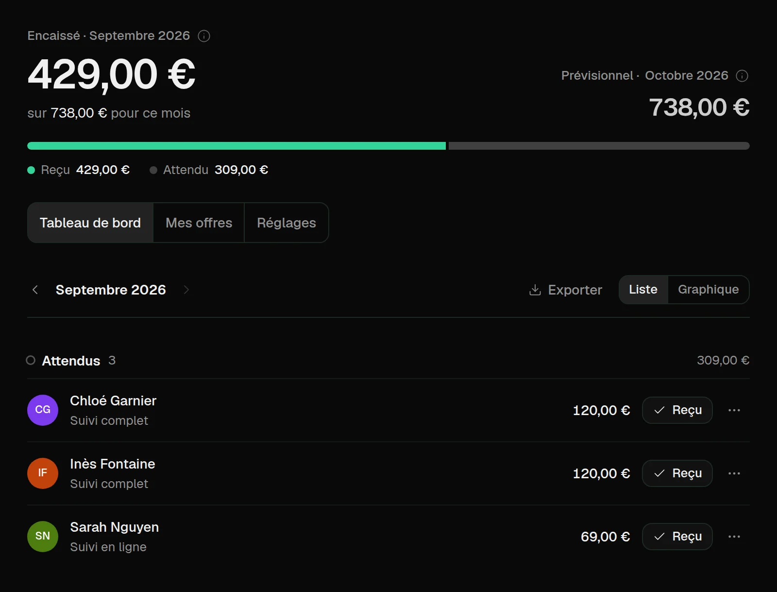Screen dimensions: 777x592
Task: Go to the previous month with left chevron
Action: coord(35,290)
